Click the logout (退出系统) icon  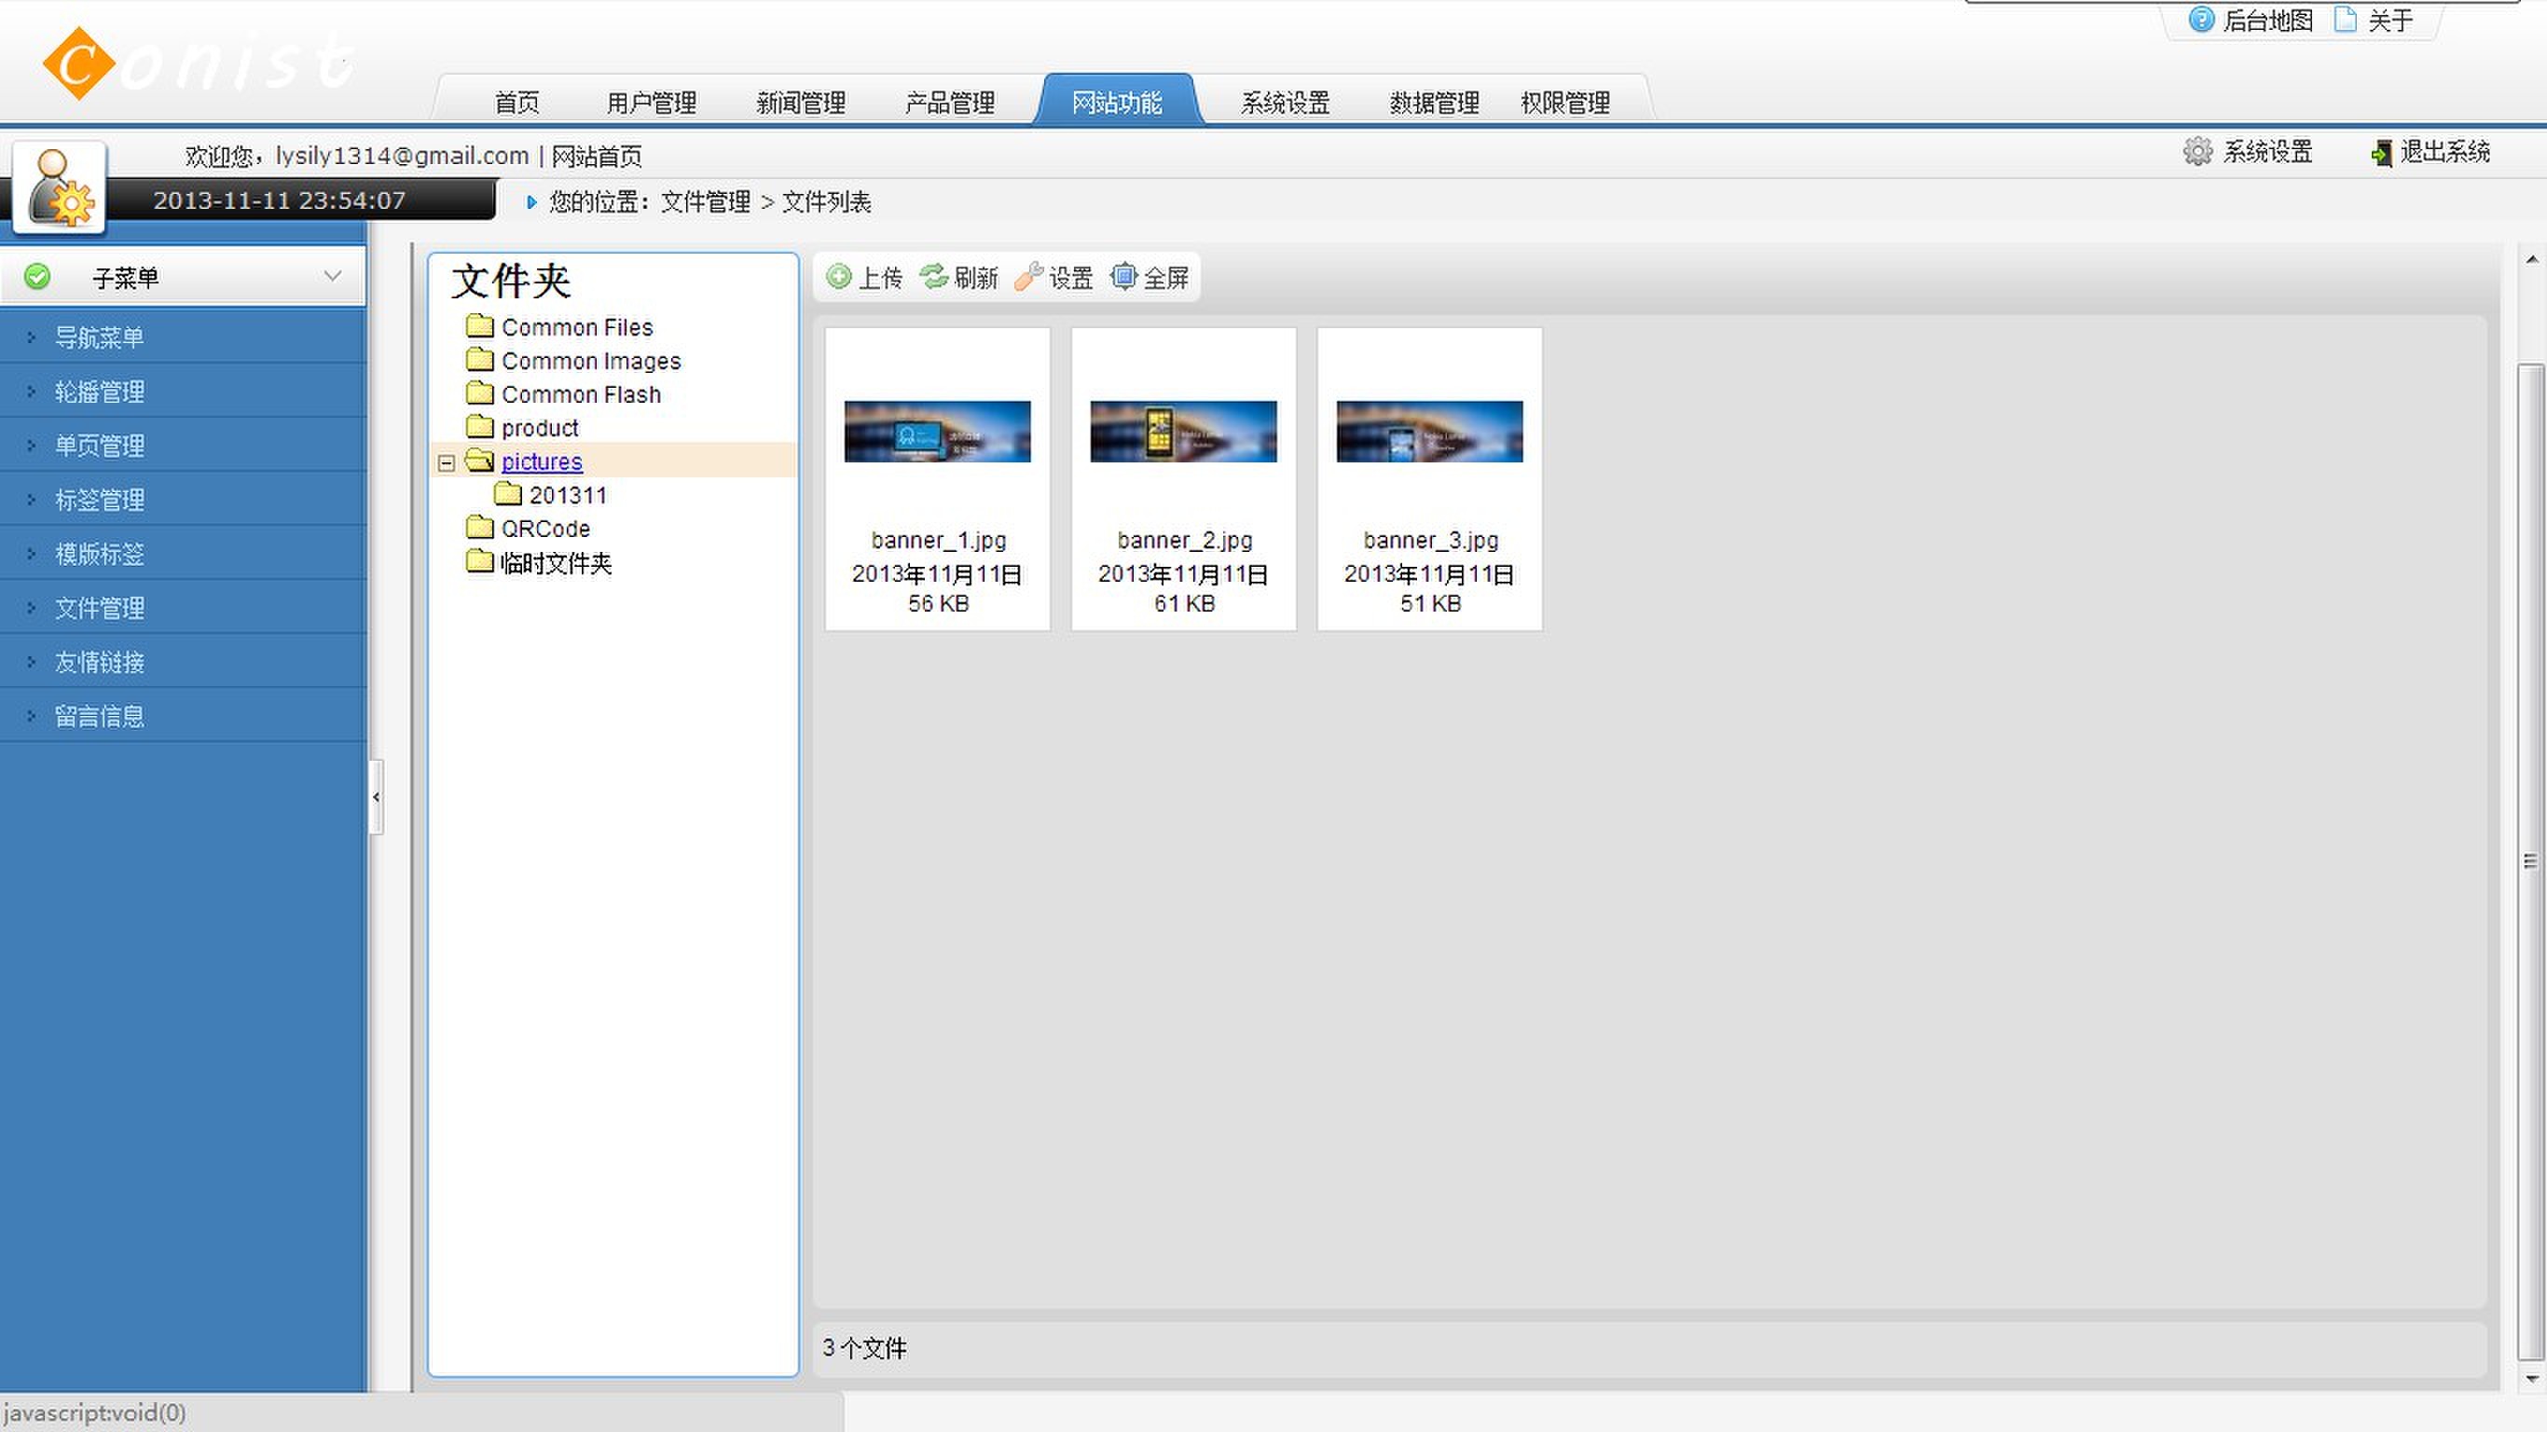click(x=2381, y=152)
